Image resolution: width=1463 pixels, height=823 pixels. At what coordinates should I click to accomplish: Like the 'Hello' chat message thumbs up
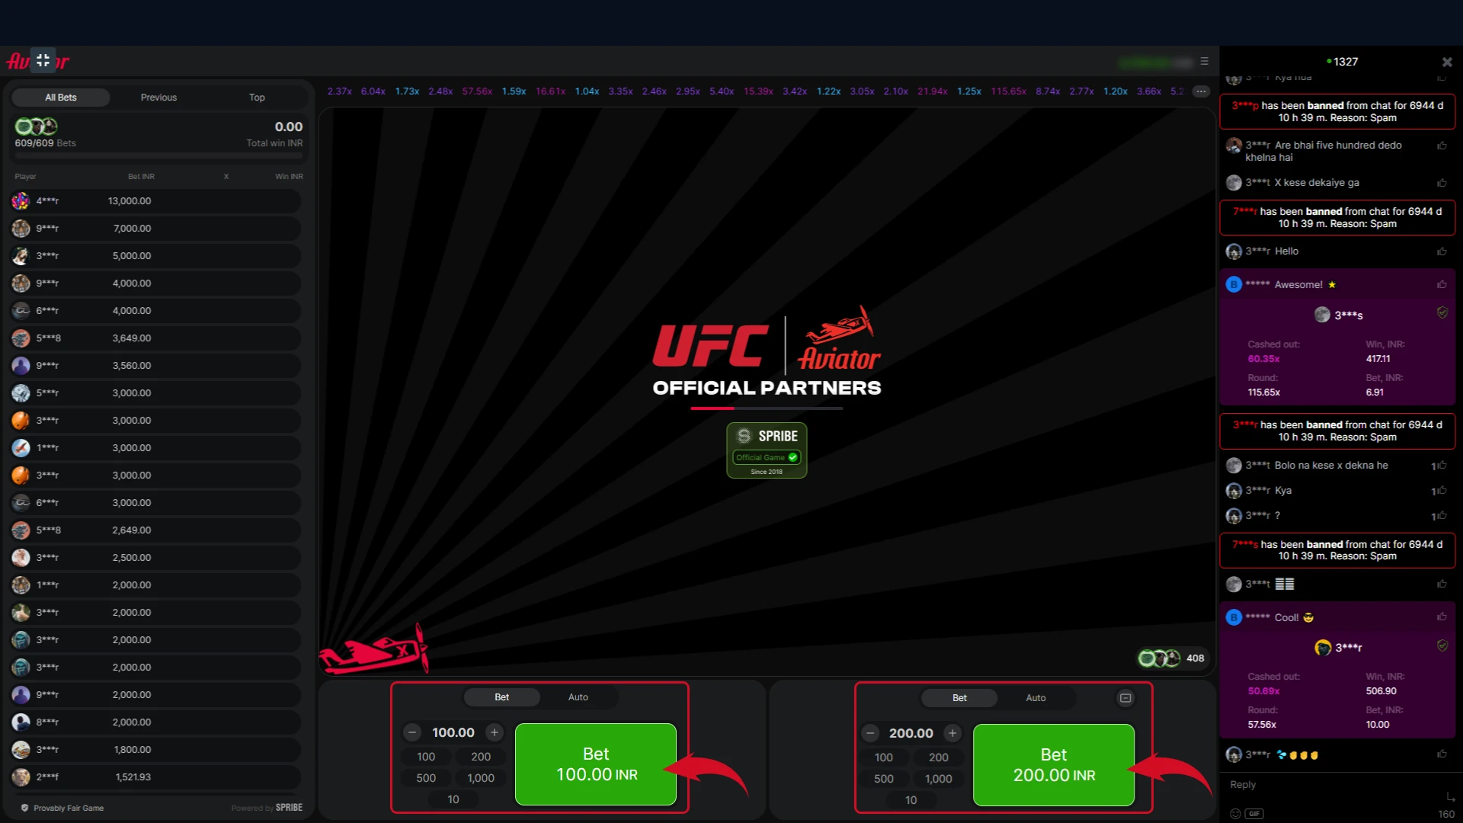[1442, 251]
